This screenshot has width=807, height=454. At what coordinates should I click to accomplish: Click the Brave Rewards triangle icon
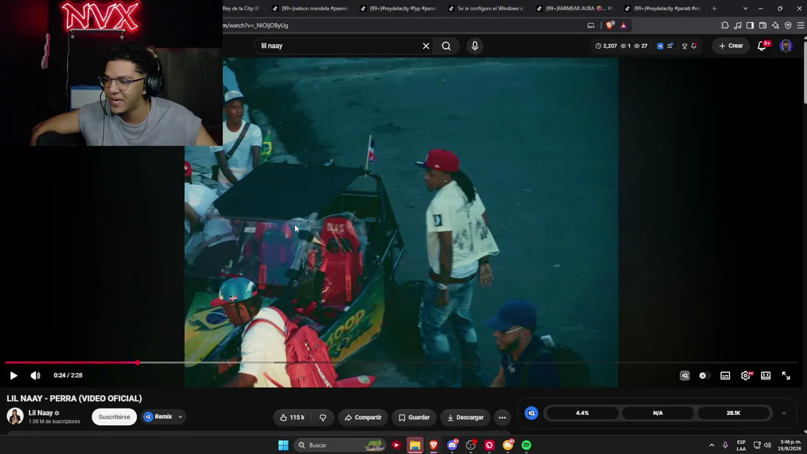click(624, 25)
